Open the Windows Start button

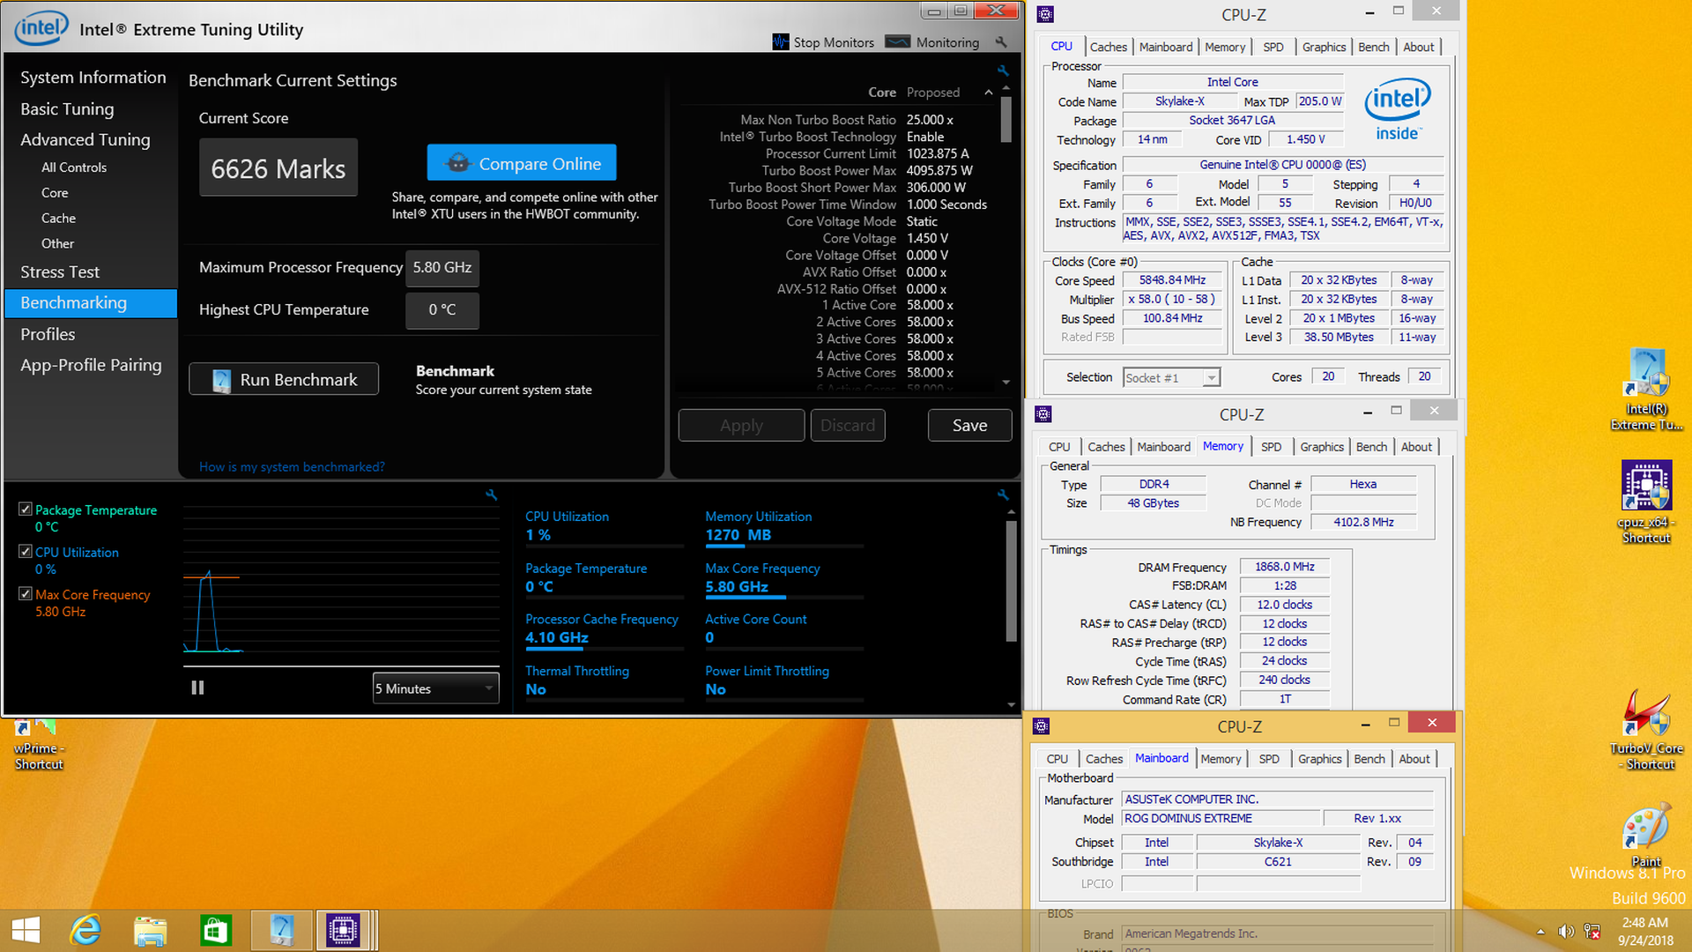coord(26,930)
